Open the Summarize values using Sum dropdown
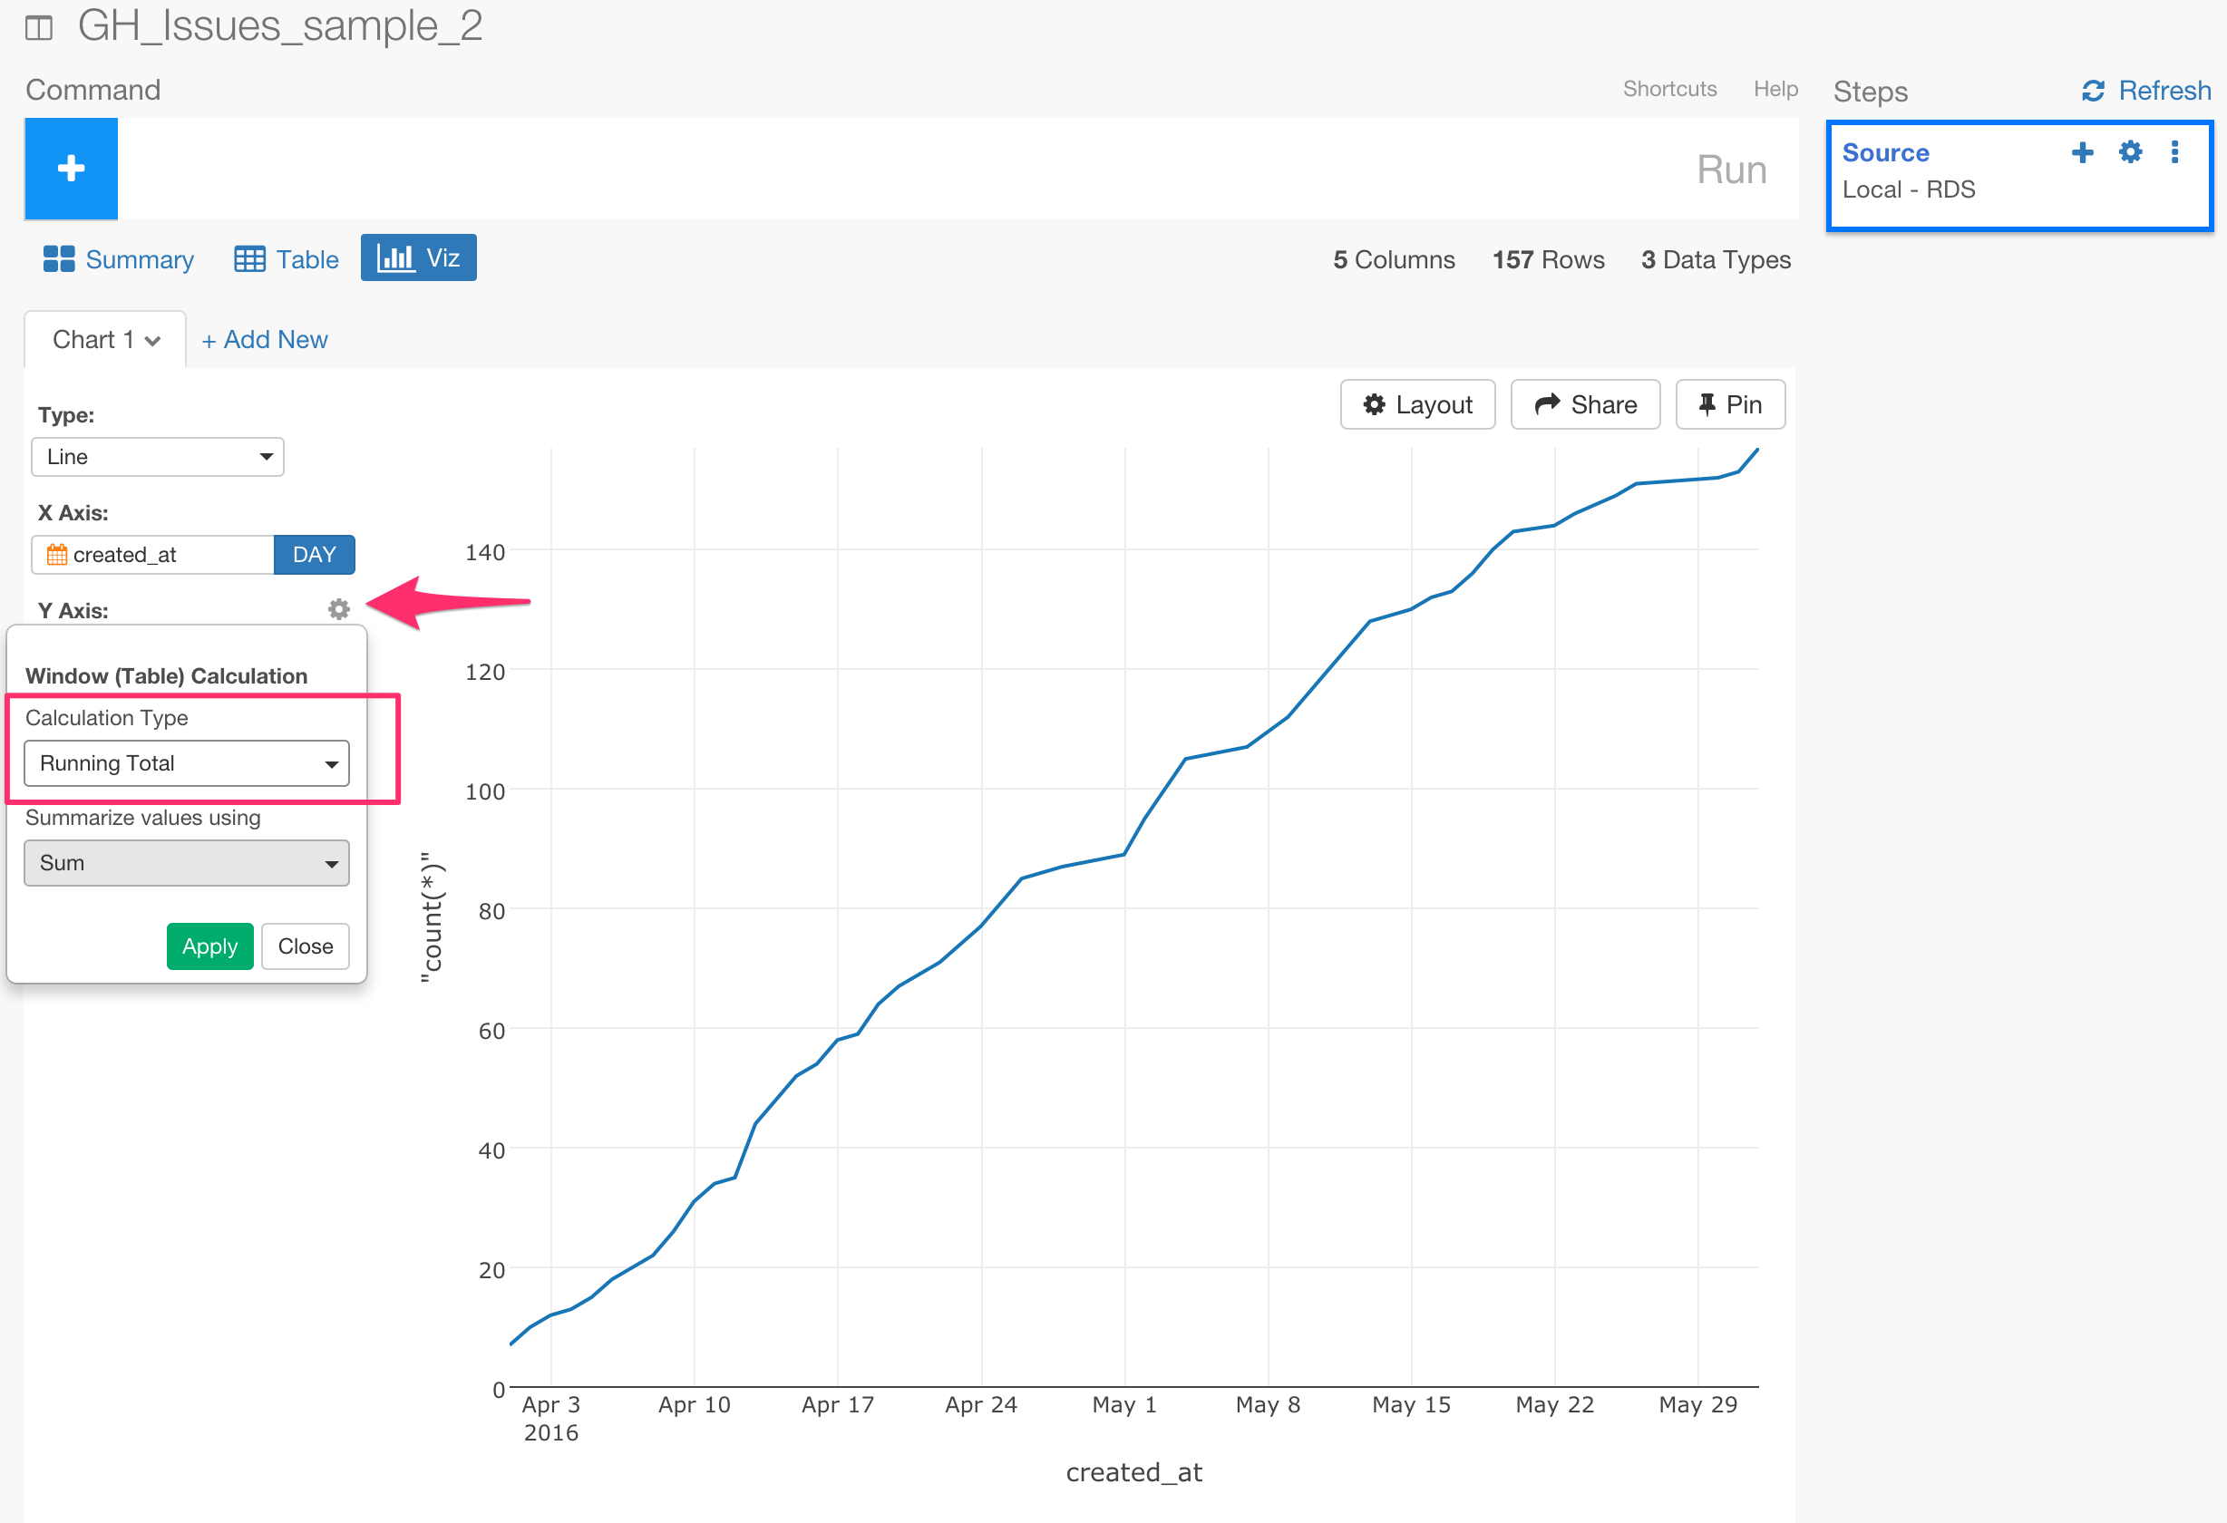Image resolution: width=2227 pixels, height=1523 pixels. [186, 863]
